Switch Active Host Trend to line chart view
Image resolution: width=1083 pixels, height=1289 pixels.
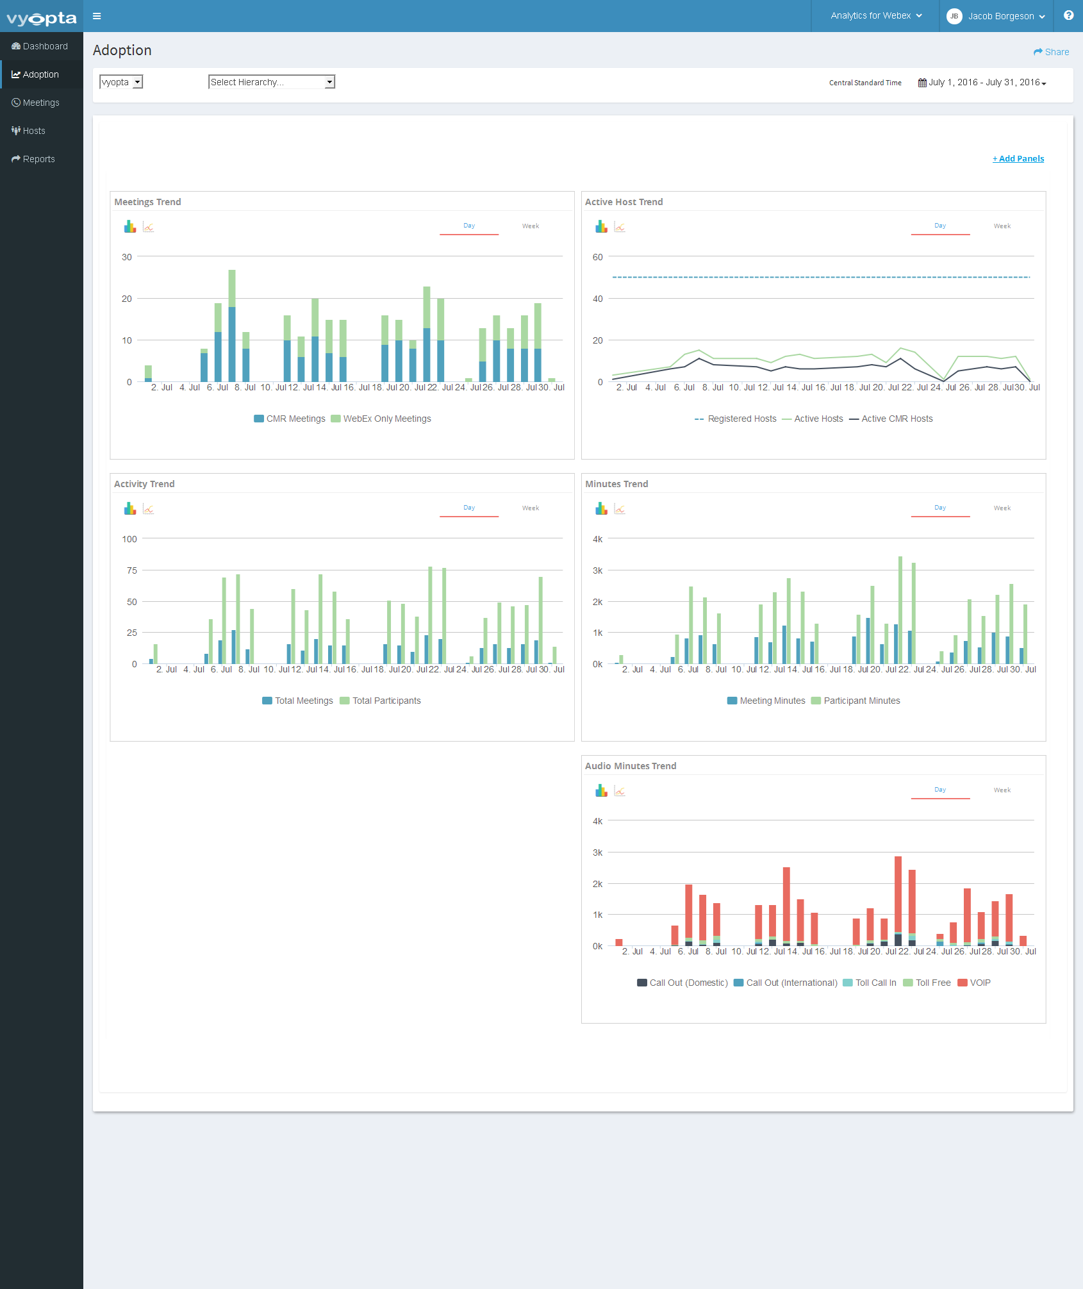[620, 227]
